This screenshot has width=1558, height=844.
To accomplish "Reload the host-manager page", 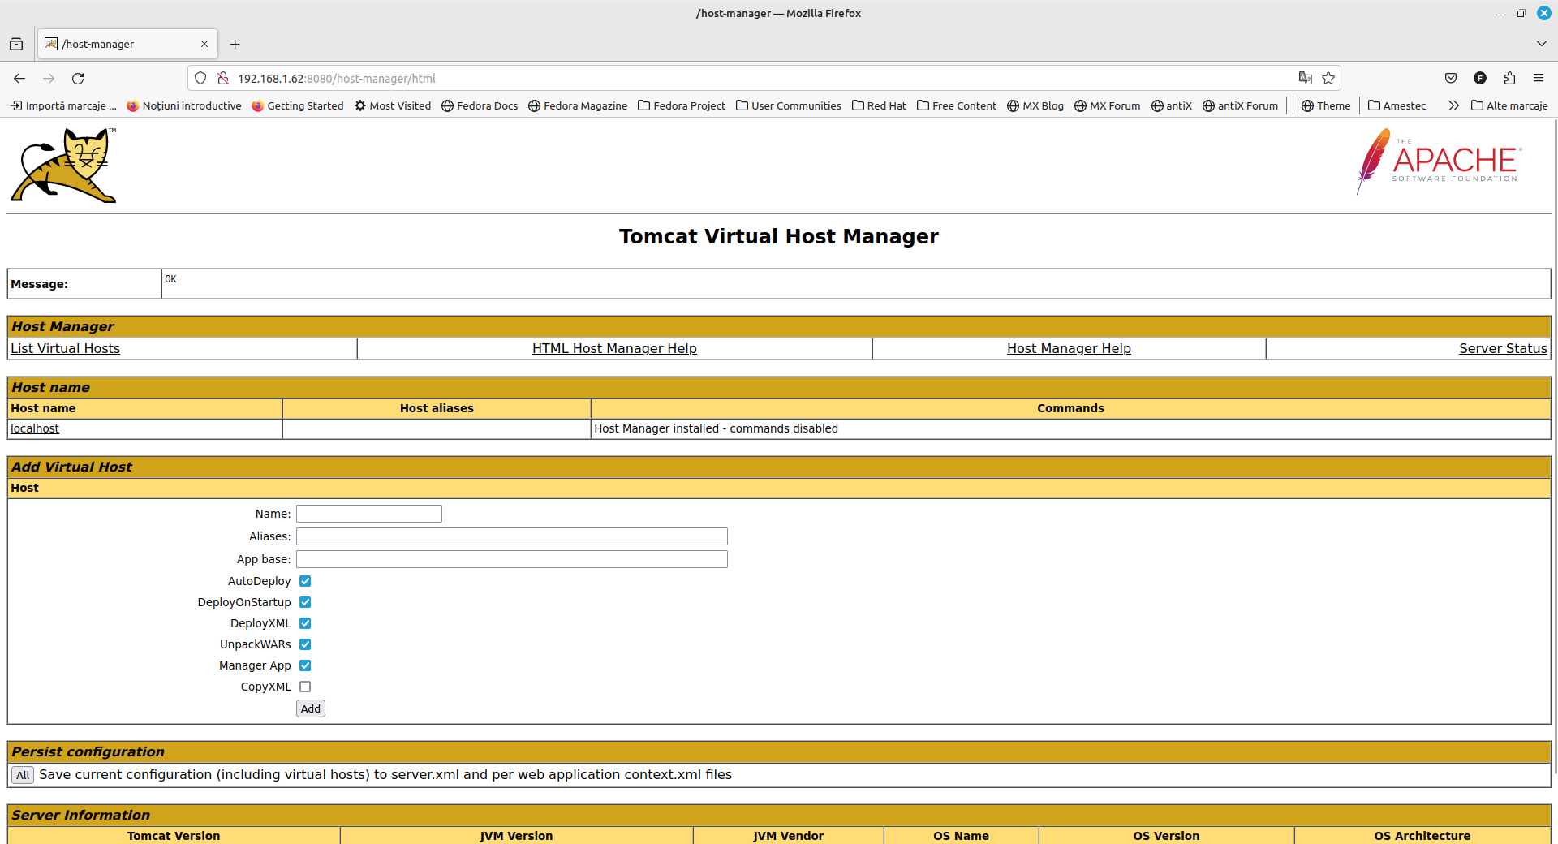I will tap(78, 79).
